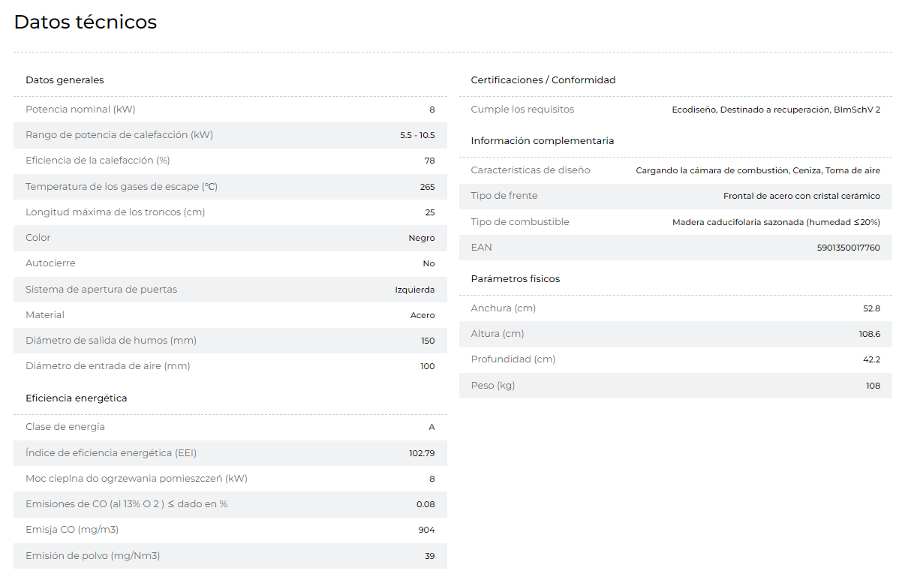Click 'Certificaciones / Conformidad' section title
This screenshot has height=583, width=902.
coord(543,80)
